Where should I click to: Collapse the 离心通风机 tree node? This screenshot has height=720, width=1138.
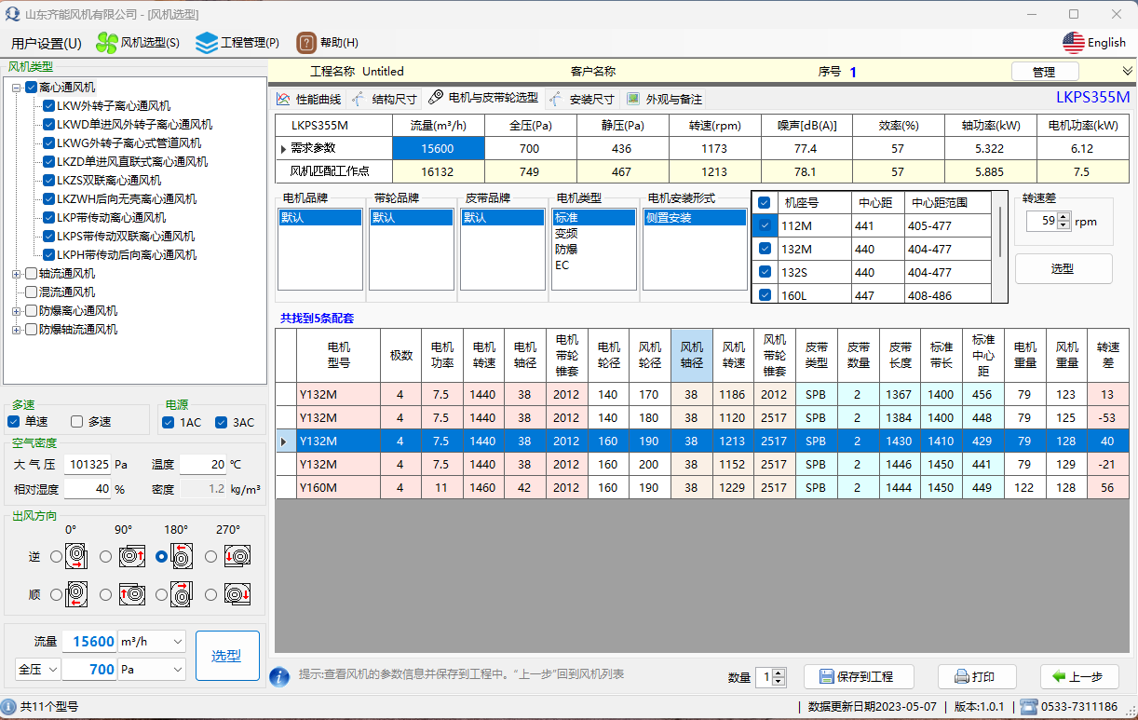pyautogui.click(x=17, y=88)
